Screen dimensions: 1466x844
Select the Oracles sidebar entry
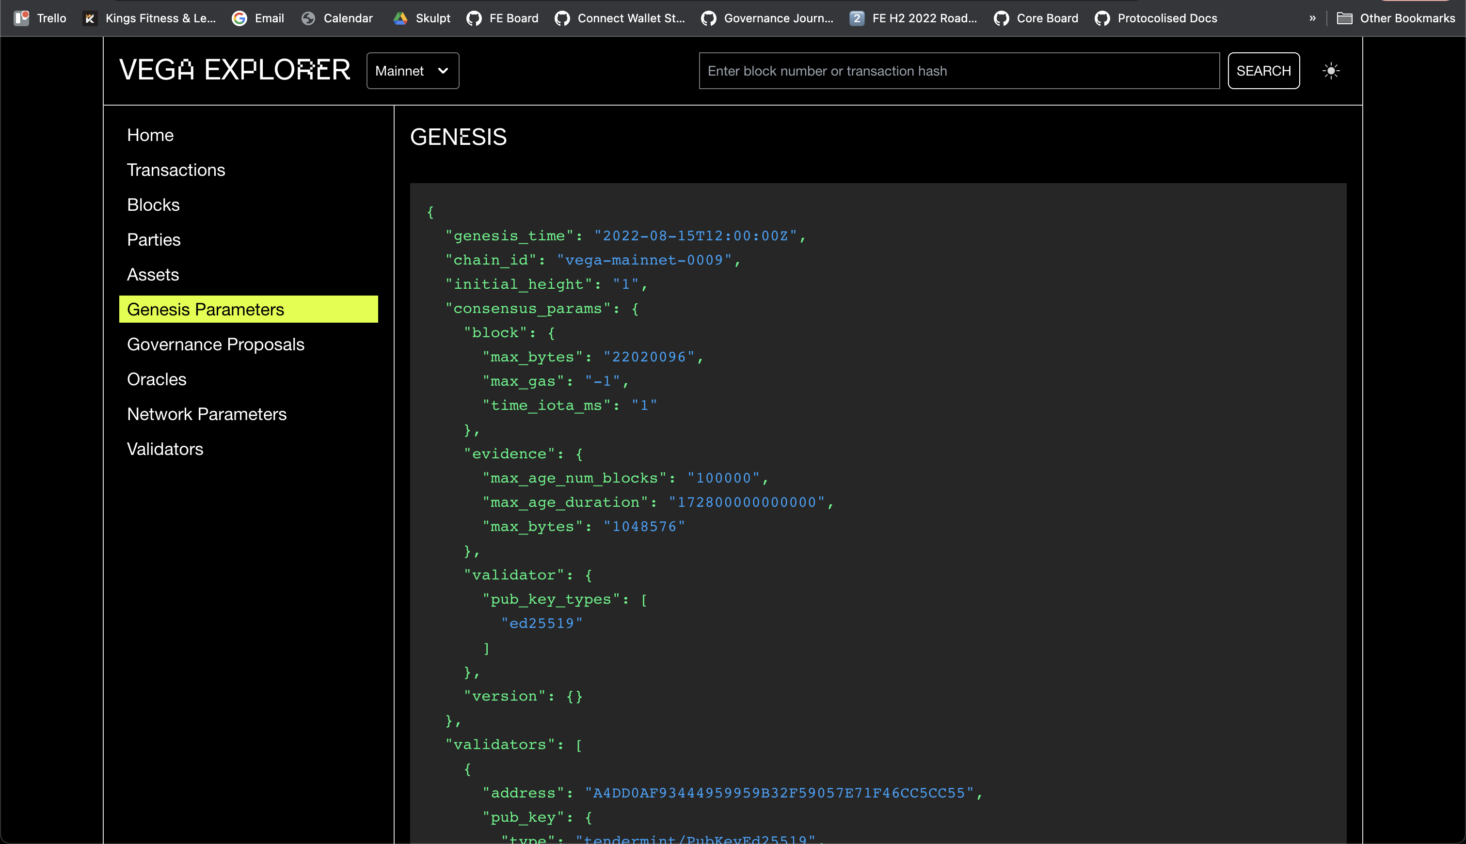156,378
